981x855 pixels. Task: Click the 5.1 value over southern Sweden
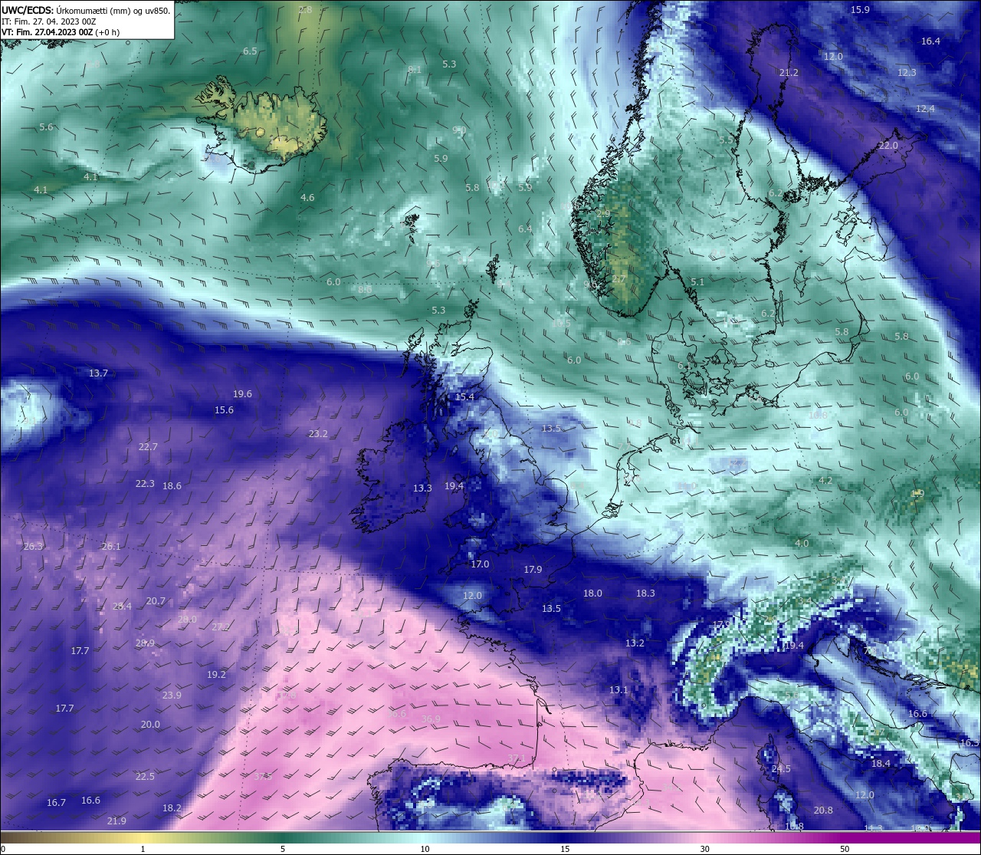(697, 282)
